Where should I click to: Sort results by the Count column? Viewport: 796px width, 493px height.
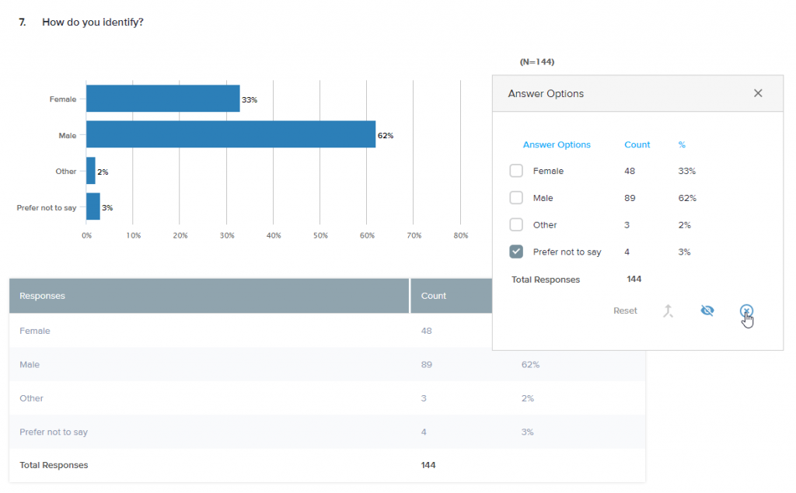click(637, 144)
